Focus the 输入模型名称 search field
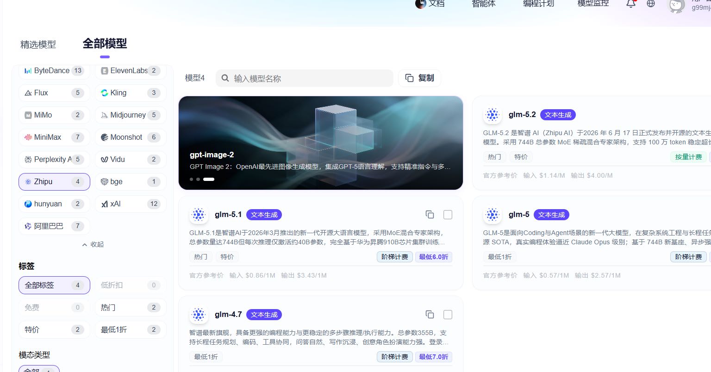The image size is (711, 372). 304,78
